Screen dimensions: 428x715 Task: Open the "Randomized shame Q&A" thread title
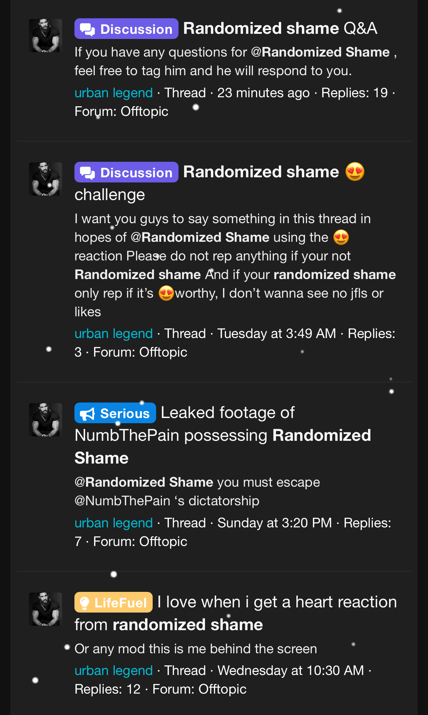pos(280,28)
